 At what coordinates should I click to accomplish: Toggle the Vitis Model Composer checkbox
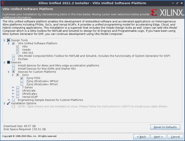(x=13, y=56)
